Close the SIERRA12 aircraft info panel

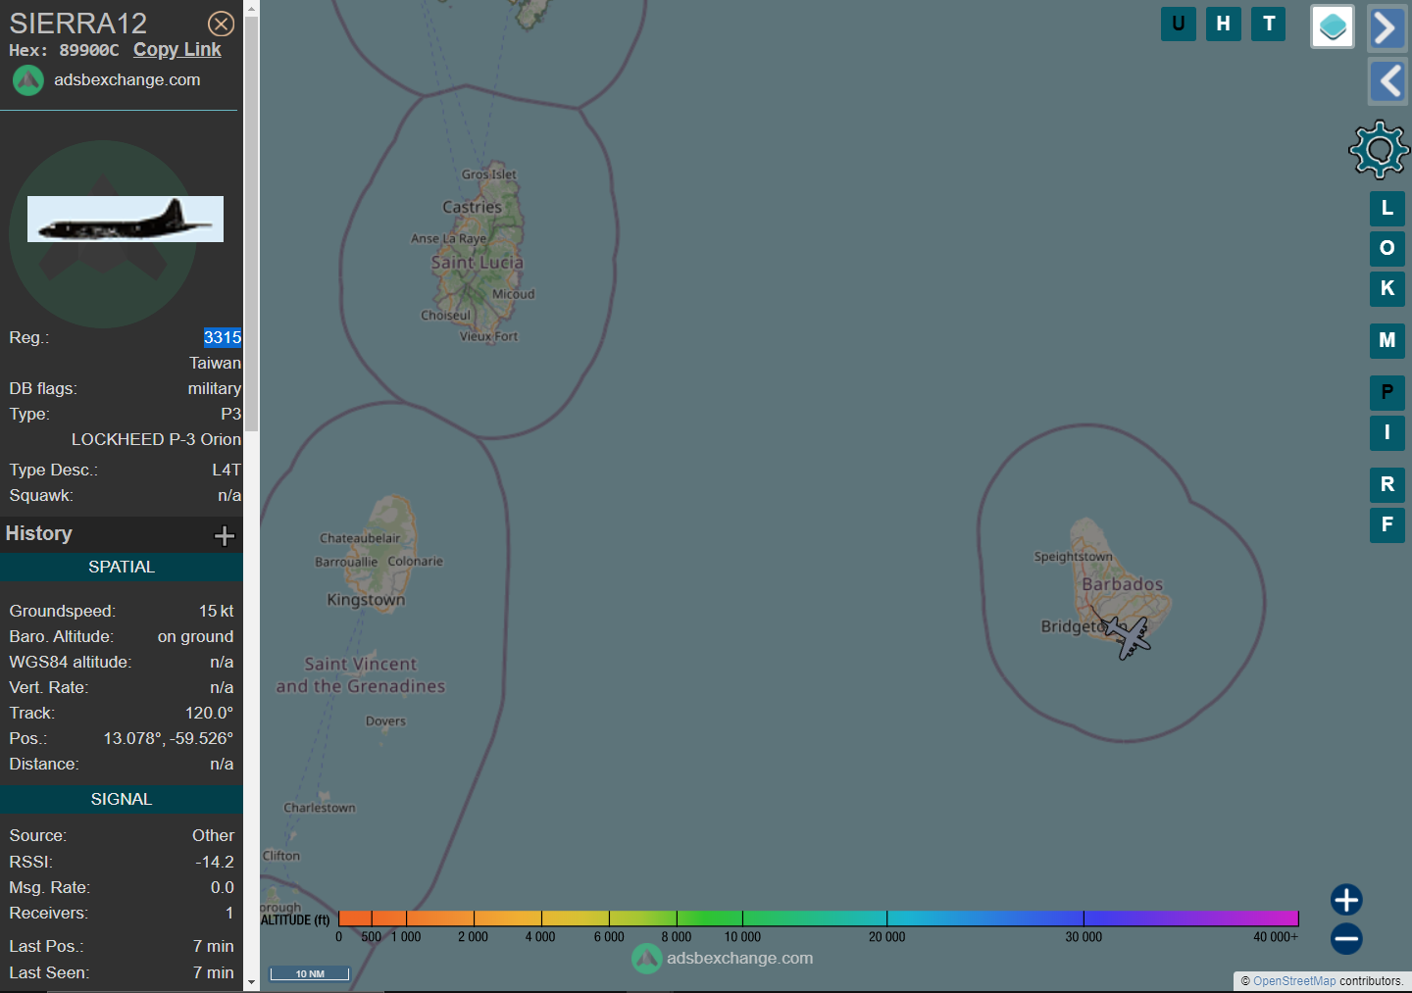(222, 24)
